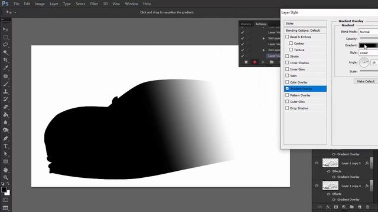Viewport: 378px width, 212px height.
Task: Open the Window menu
Action: (x=131, y=4)
